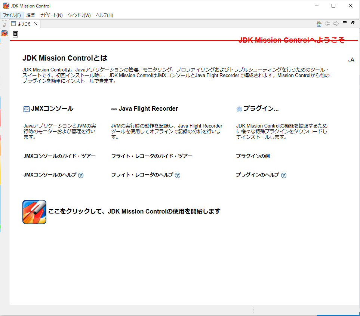This screenshot has width=360, height=316.
Task: Click the Home icon on the welcome toolbar
Action: coord(319,24)
